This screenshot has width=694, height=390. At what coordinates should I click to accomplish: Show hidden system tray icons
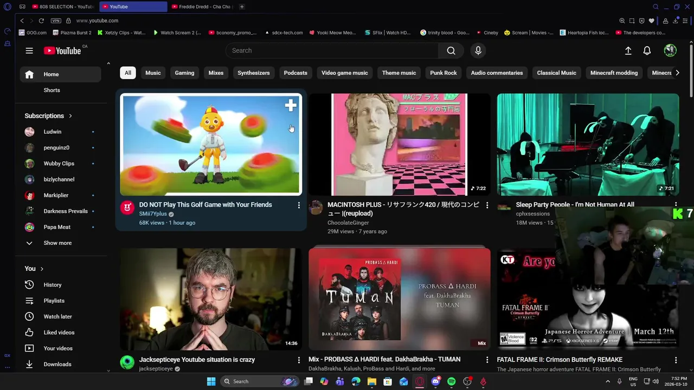point(607,381)
